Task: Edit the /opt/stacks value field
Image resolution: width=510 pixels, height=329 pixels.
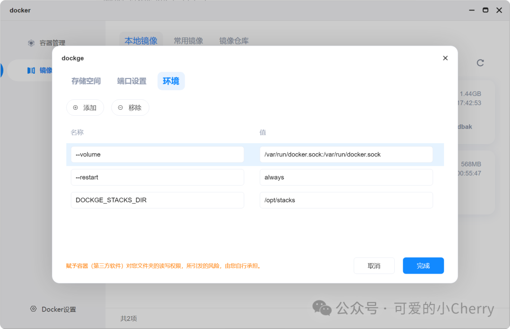Action: (346, 200)
